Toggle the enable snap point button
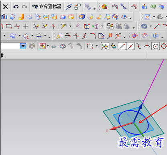 click(x=105, y=46)
